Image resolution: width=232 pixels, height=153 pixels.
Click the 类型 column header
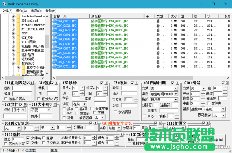(x=161, y=16)
